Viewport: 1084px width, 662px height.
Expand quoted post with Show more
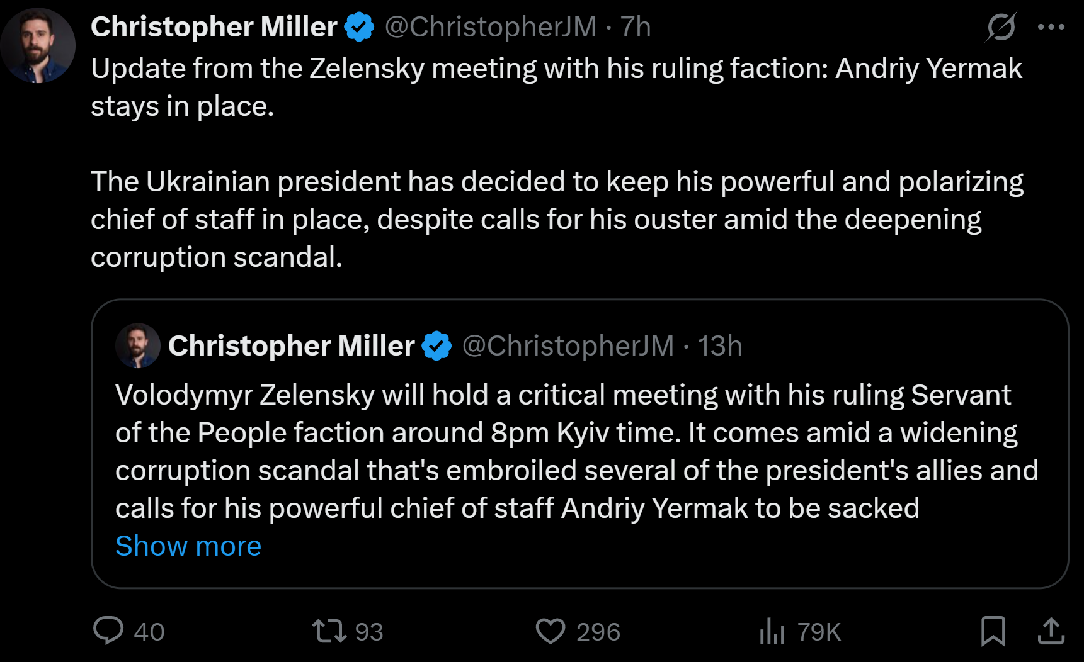pos(188,546)
